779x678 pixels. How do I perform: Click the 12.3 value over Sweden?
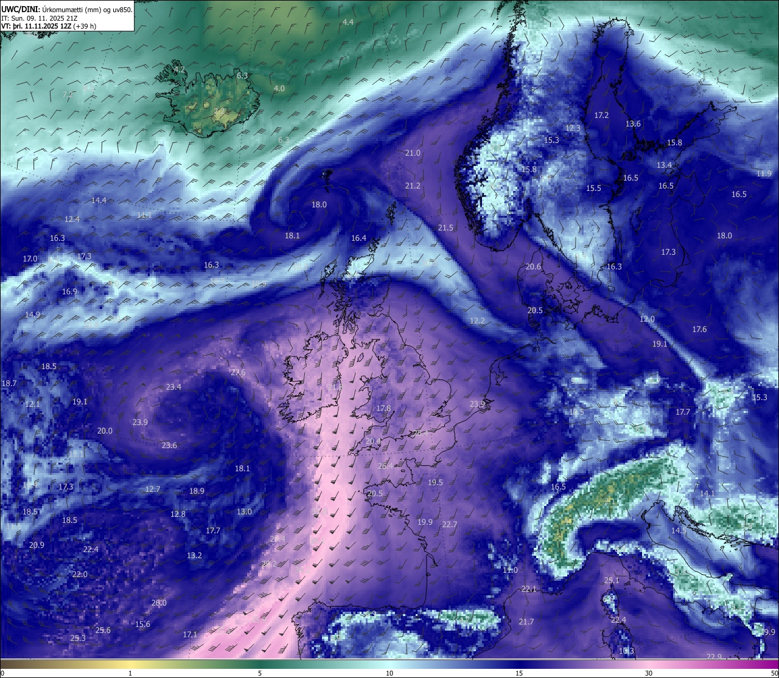[573, 128]
